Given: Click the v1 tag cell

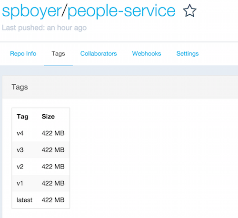Looking at the screenshot, I should pyautogui.click(x=20, y=183).
